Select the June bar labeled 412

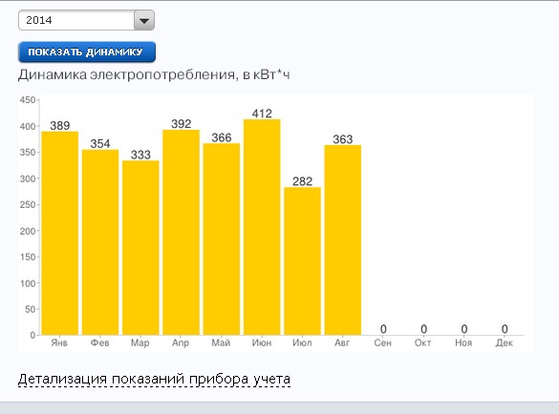[x=262, y=227]
